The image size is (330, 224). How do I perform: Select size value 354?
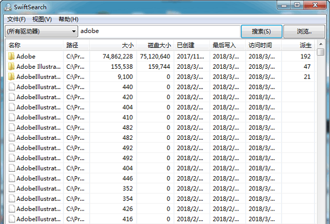[128, 199]
